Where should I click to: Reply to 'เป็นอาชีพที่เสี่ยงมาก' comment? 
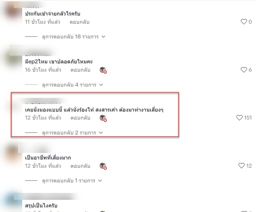80,166
